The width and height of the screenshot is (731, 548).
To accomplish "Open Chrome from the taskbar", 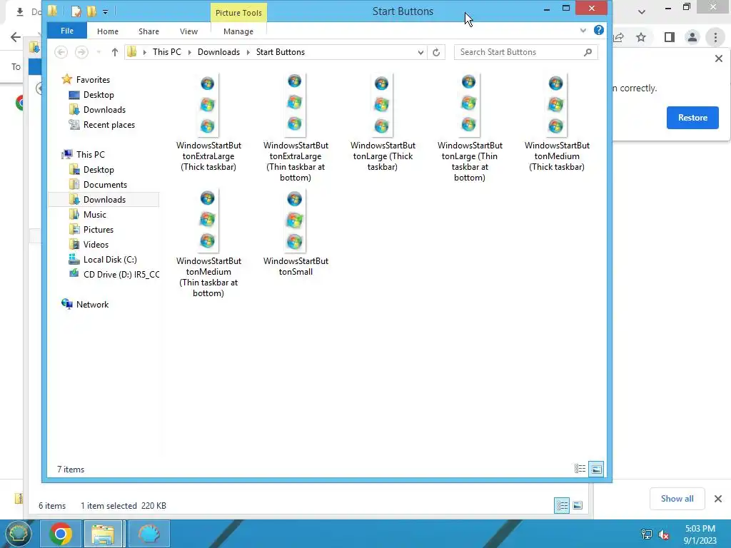I will 61,534.
